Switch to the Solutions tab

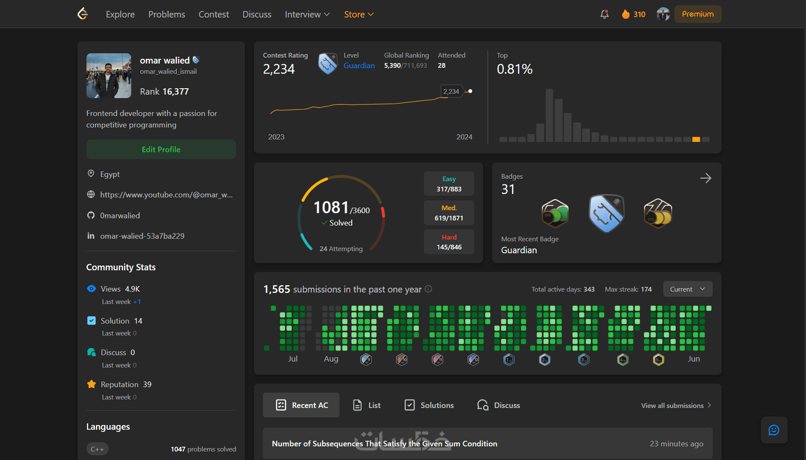[429, 405]
